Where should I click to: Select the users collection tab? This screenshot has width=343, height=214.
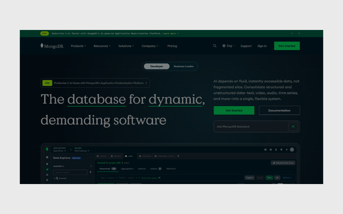point(130,156)
